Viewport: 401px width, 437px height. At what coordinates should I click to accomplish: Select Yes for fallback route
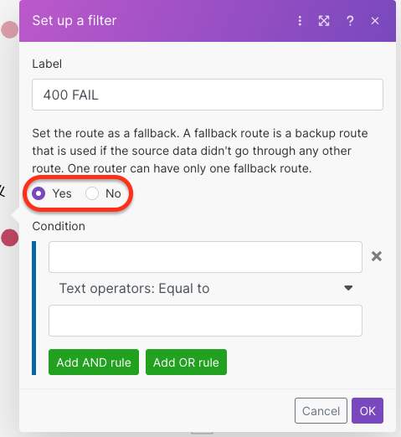[39, 193]
